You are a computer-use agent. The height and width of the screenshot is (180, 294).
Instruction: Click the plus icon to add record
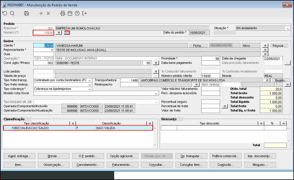click(x=41, y=13)
